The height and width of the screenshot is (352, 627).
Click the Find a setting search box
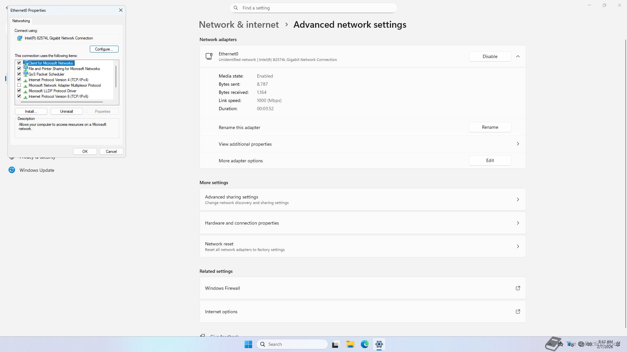click(313, 8)
